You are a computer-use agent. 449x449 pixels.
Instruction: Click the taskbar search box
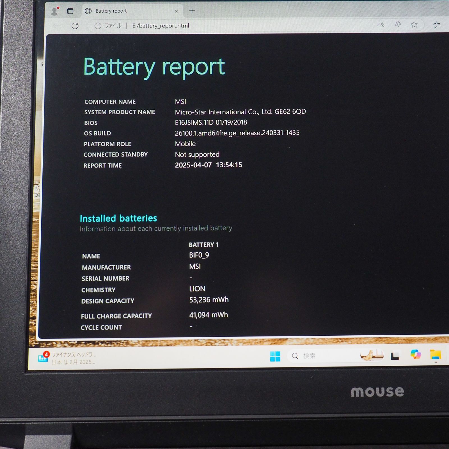(335, 356)
